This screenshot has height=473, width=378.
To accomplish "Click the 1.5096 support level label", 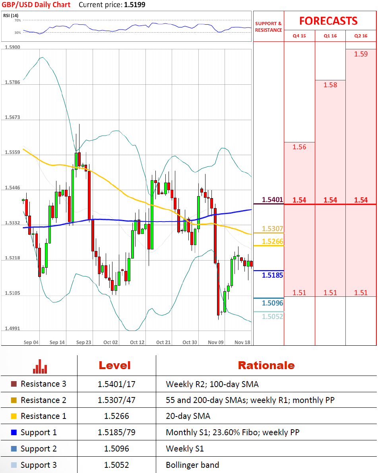I will 273,303.
